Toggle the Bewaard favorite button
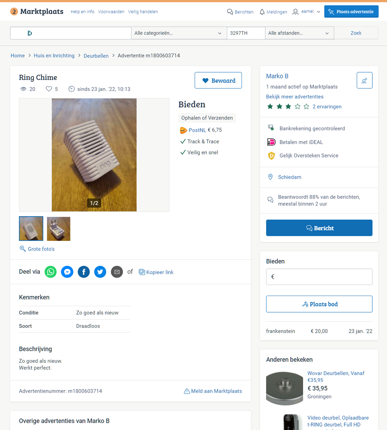This screenshot has width=387, height=430. (x=218, y=80)
